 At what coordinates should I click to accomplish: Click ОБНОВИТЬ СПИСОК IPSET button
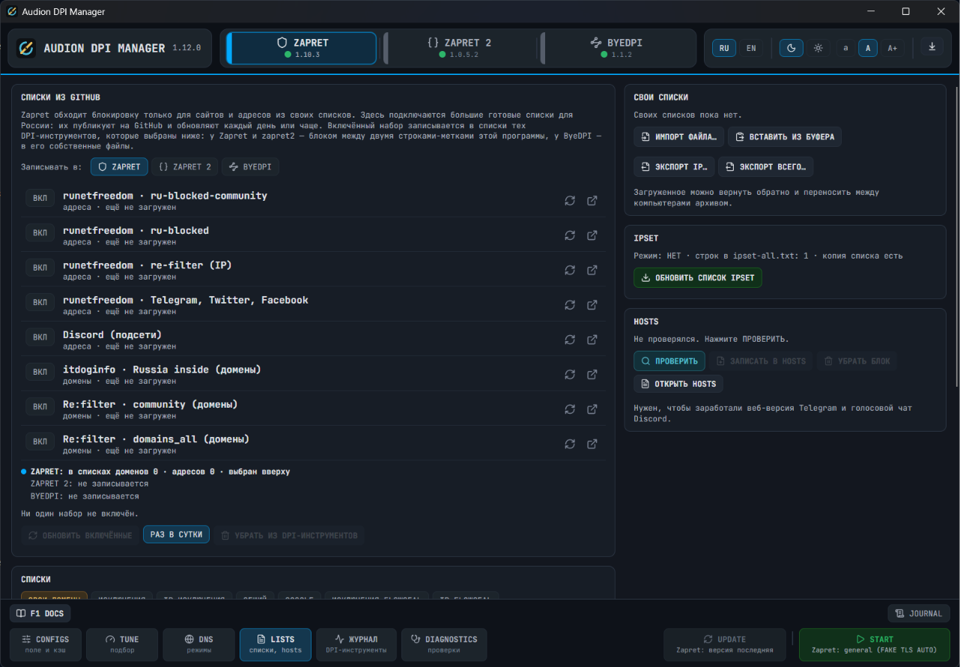(698, 277)
